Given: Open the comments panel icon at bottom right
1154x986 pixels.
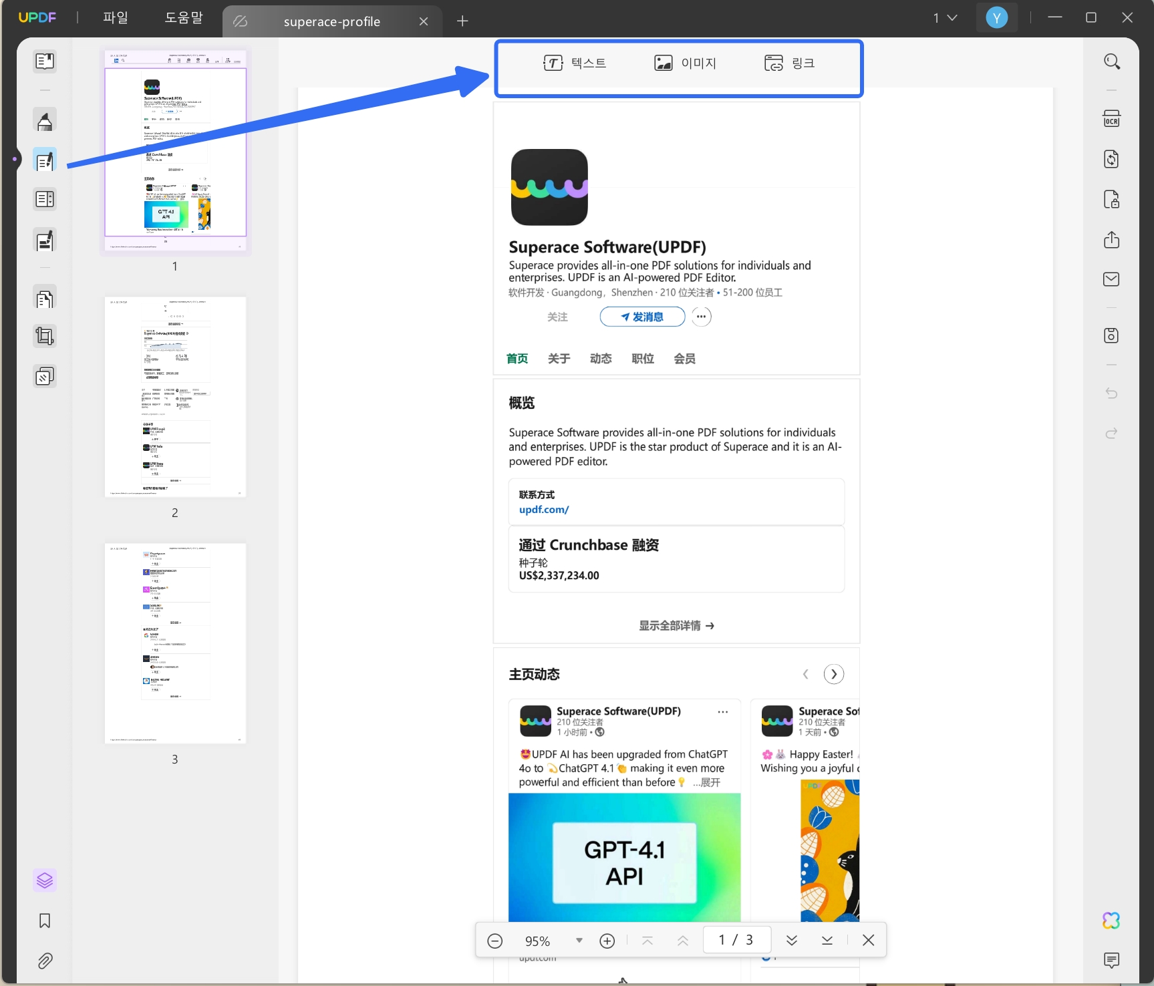Looking at the screenshot, I should (x=1111, y=961).
